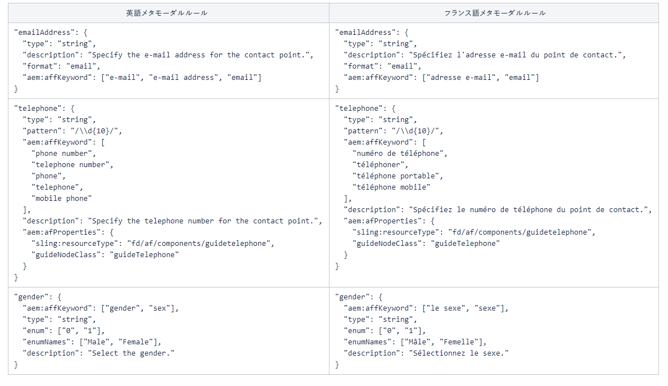
Task: Click the "Mâle", "Femelle" enumNames line
Action: (x=415, y=342)
